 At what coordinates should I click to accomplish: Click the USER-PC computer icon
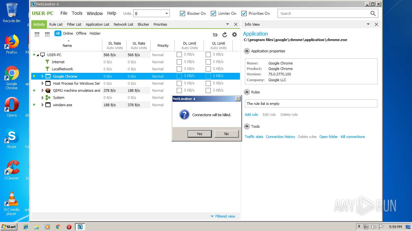(42, 55)
